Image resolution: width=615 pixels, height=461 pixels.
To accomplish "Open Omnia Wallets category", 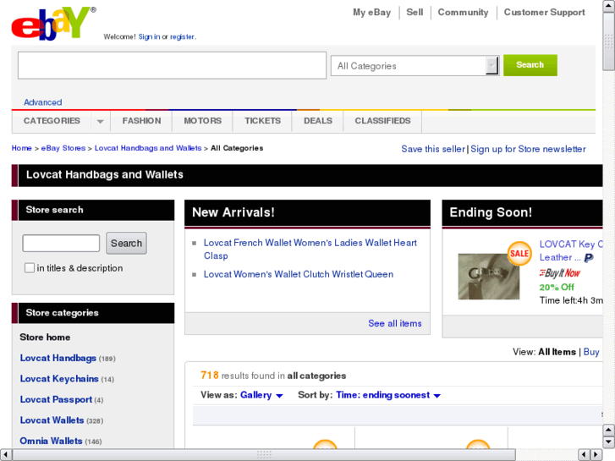I will coord(52,442).
